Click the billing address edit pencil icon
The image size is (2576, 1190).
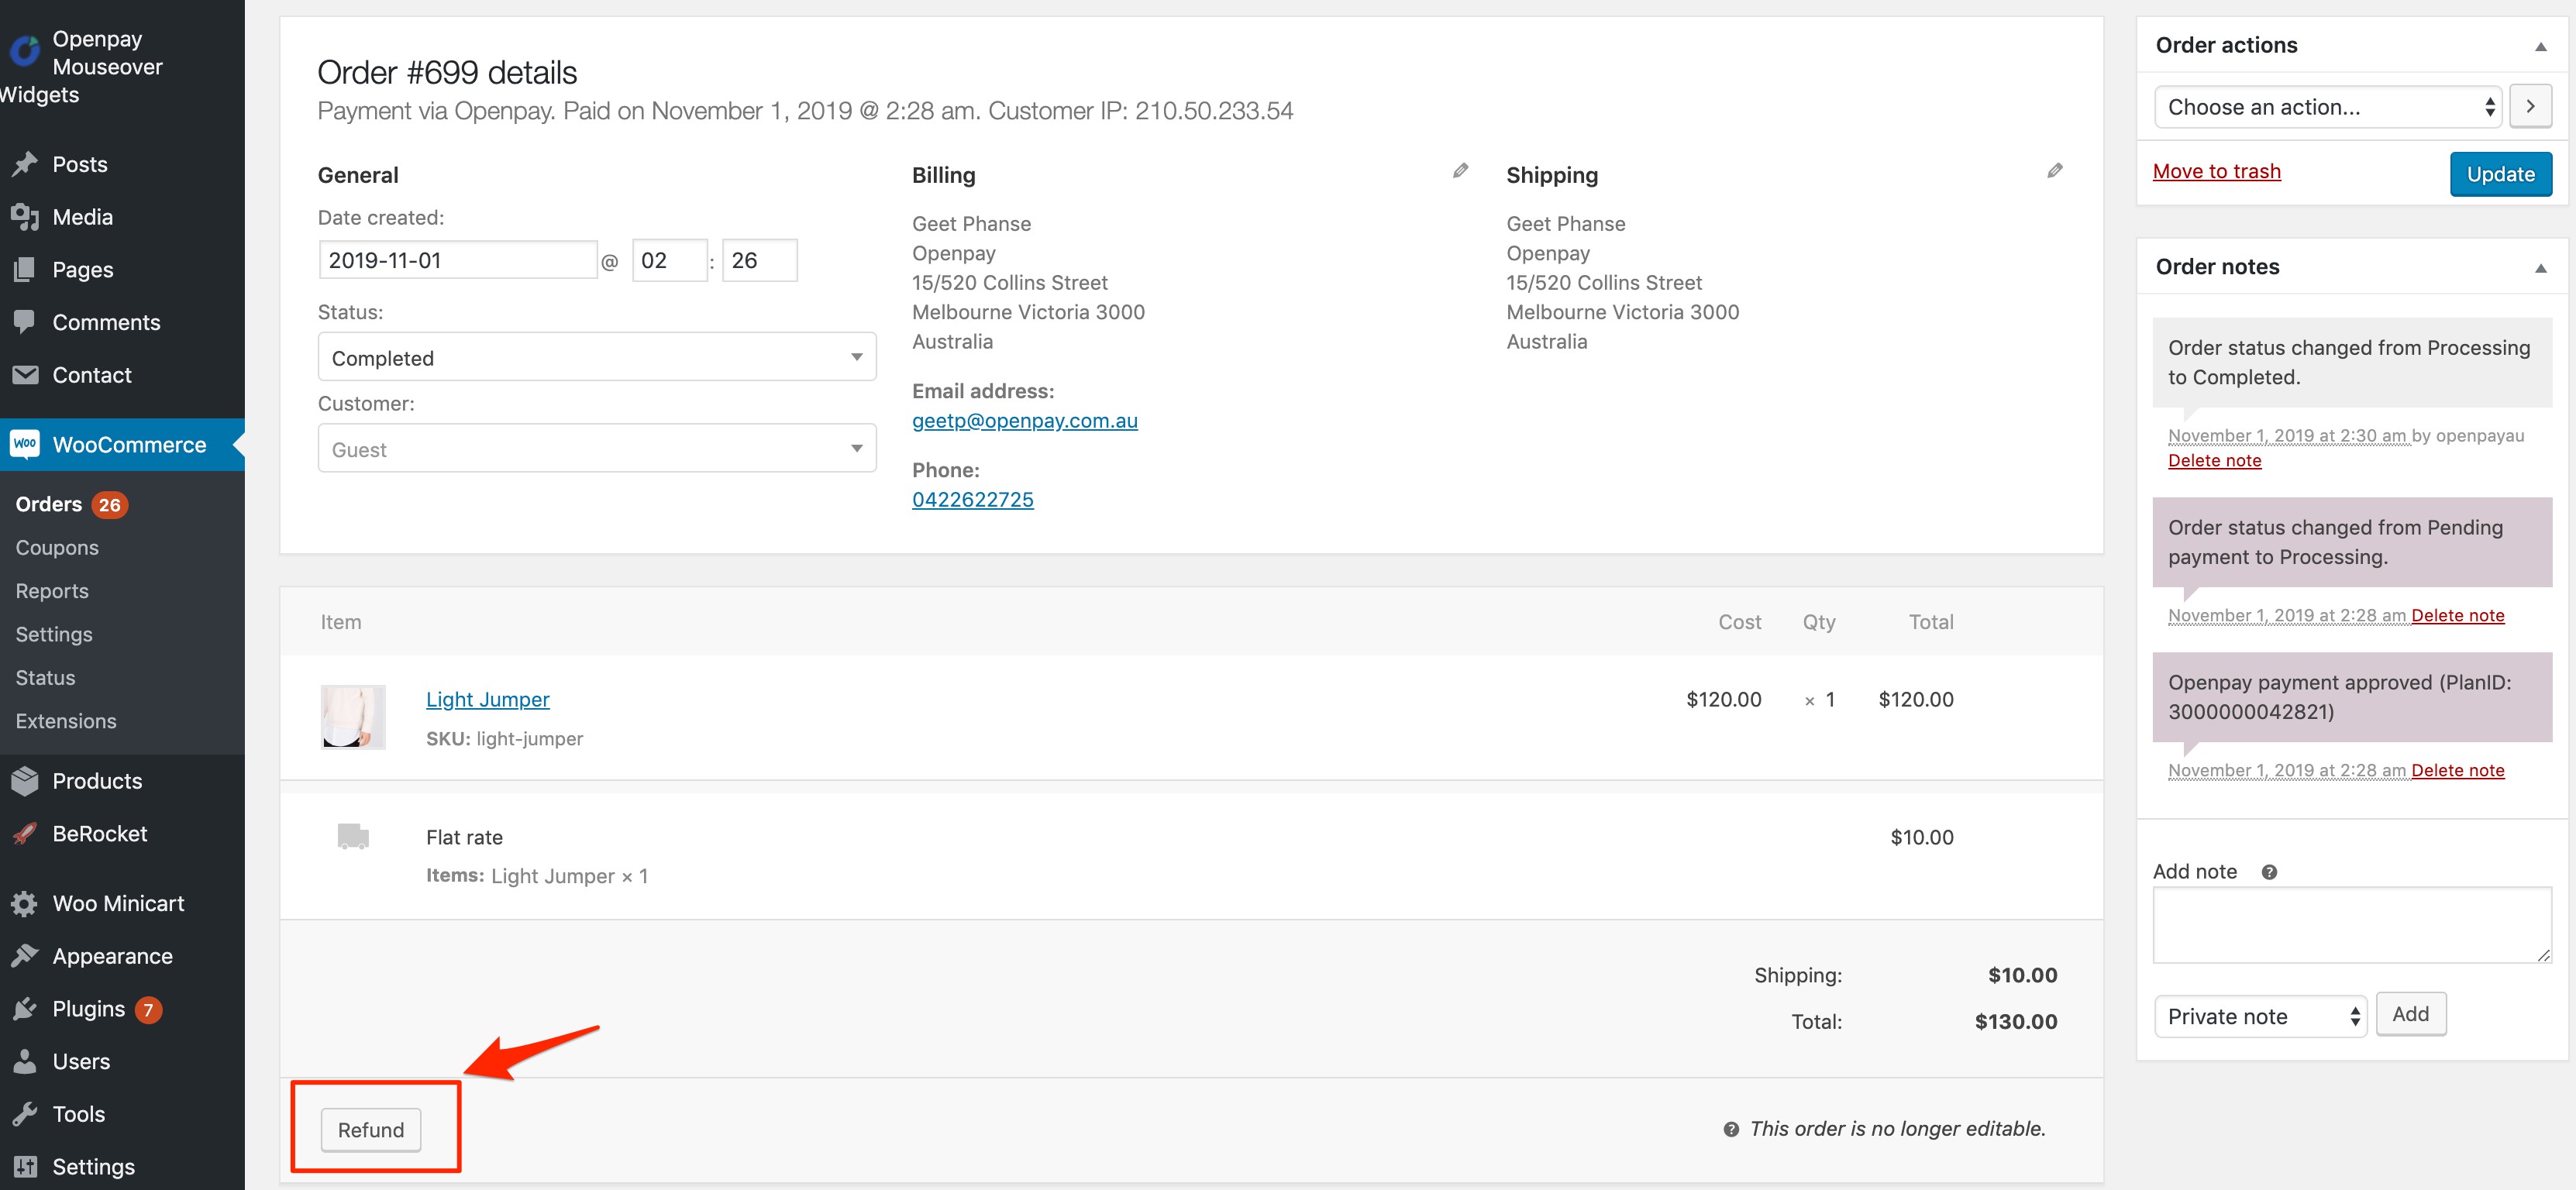pos(1460,171)
